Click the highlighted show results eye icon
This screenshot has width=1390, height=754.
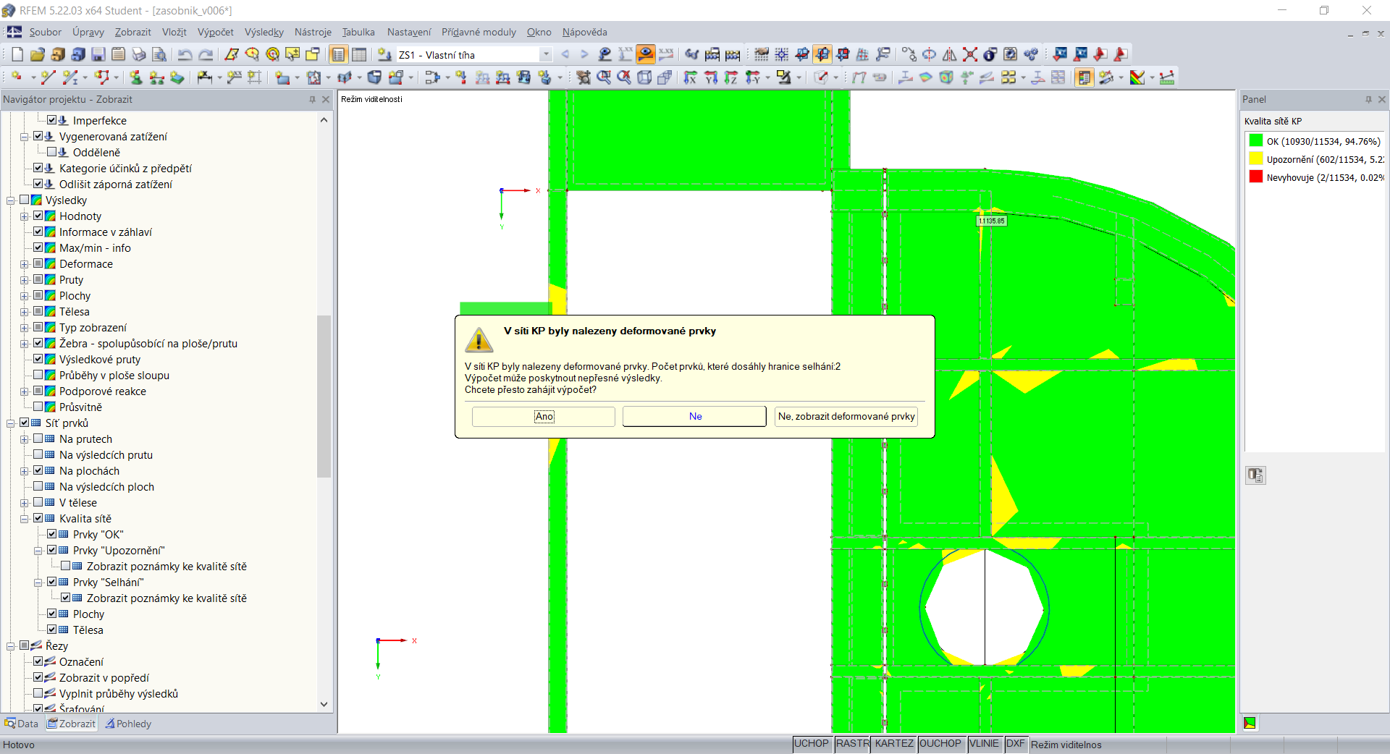point(646,54)
